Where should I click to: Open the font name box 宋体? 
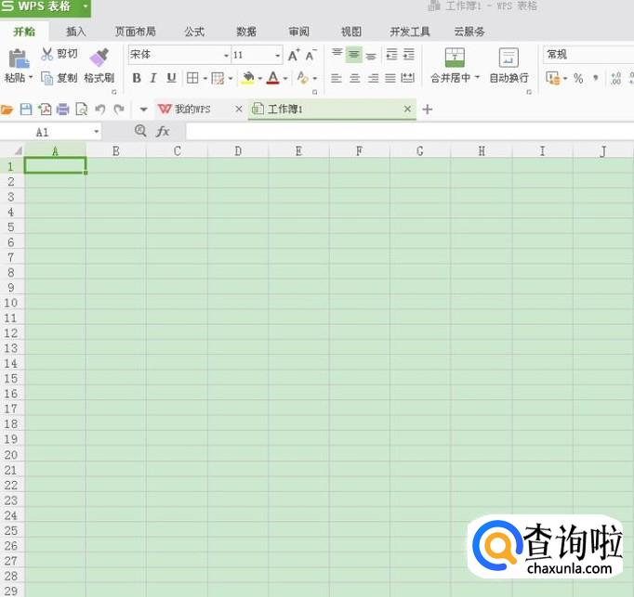tap(179, 55)
